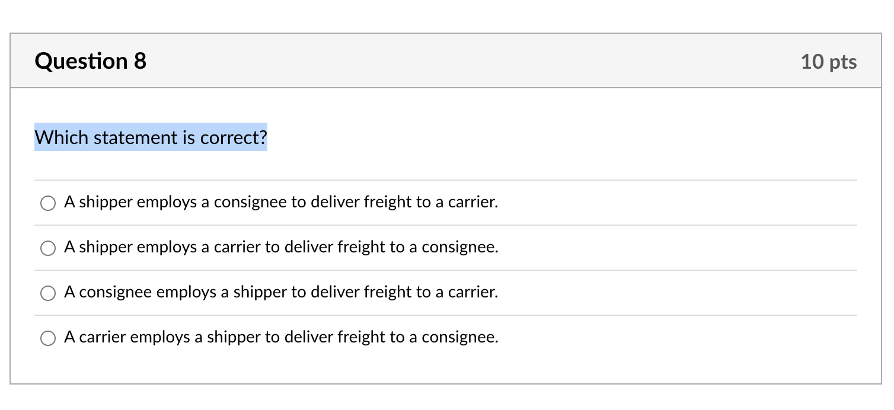Screen dimensions: 894x410
Task: Click the 10 pts label
Action: click(829, 61)
